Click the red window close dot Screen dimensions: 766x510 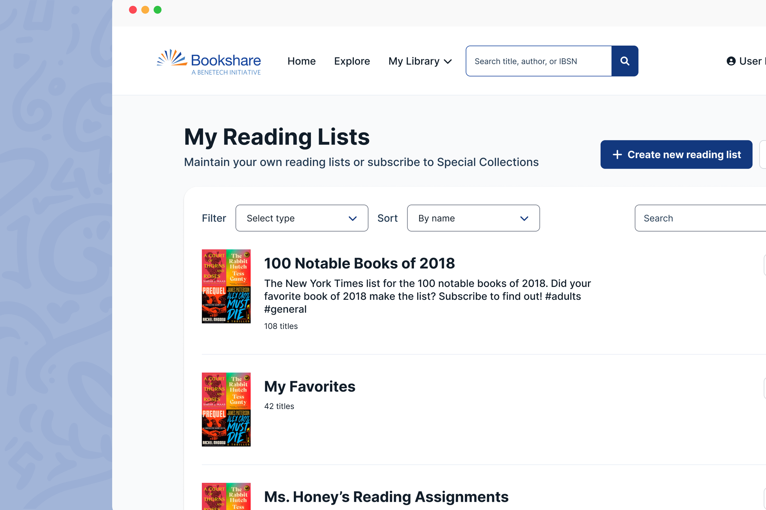pos(133,10)
